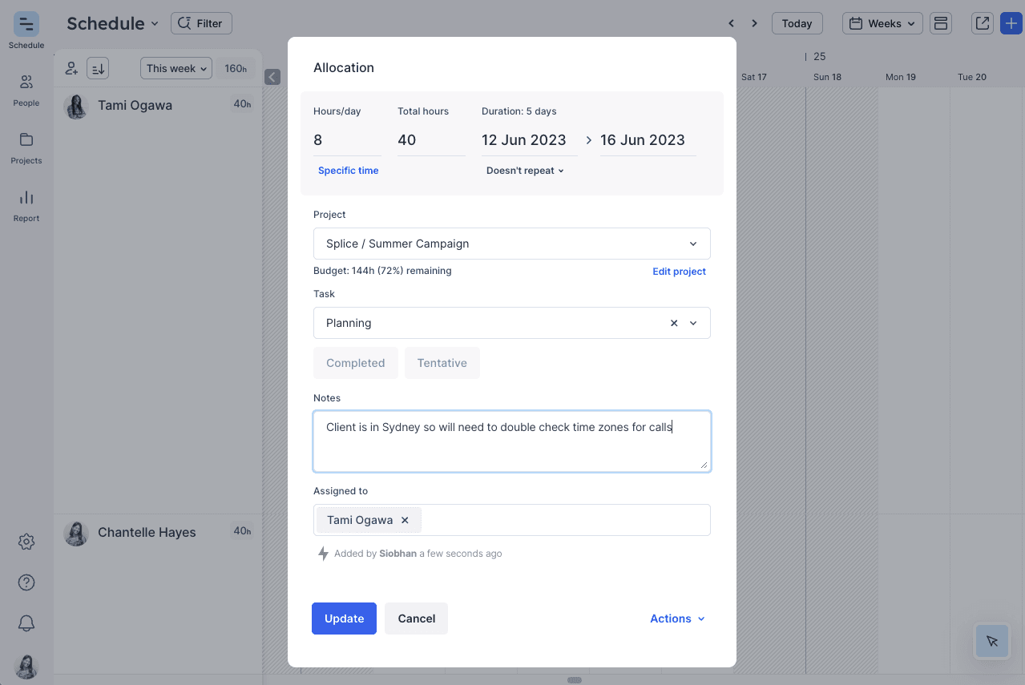Click the Update button to save the allocation

[x=344, y=618]
